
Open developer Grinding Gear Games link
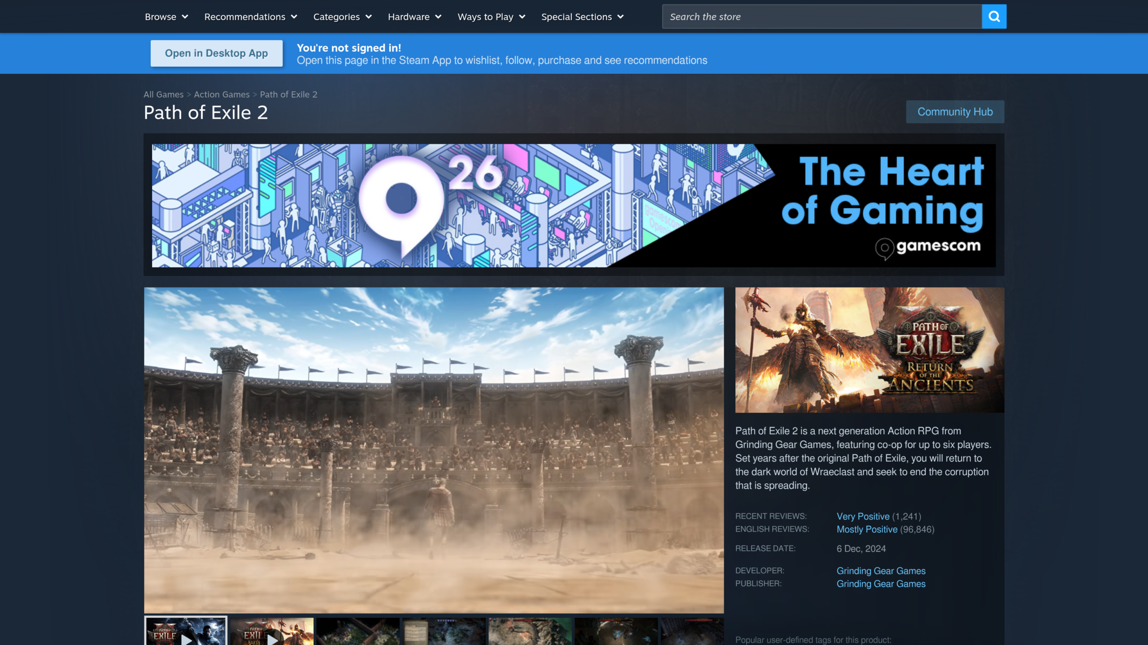coord(881,571)
